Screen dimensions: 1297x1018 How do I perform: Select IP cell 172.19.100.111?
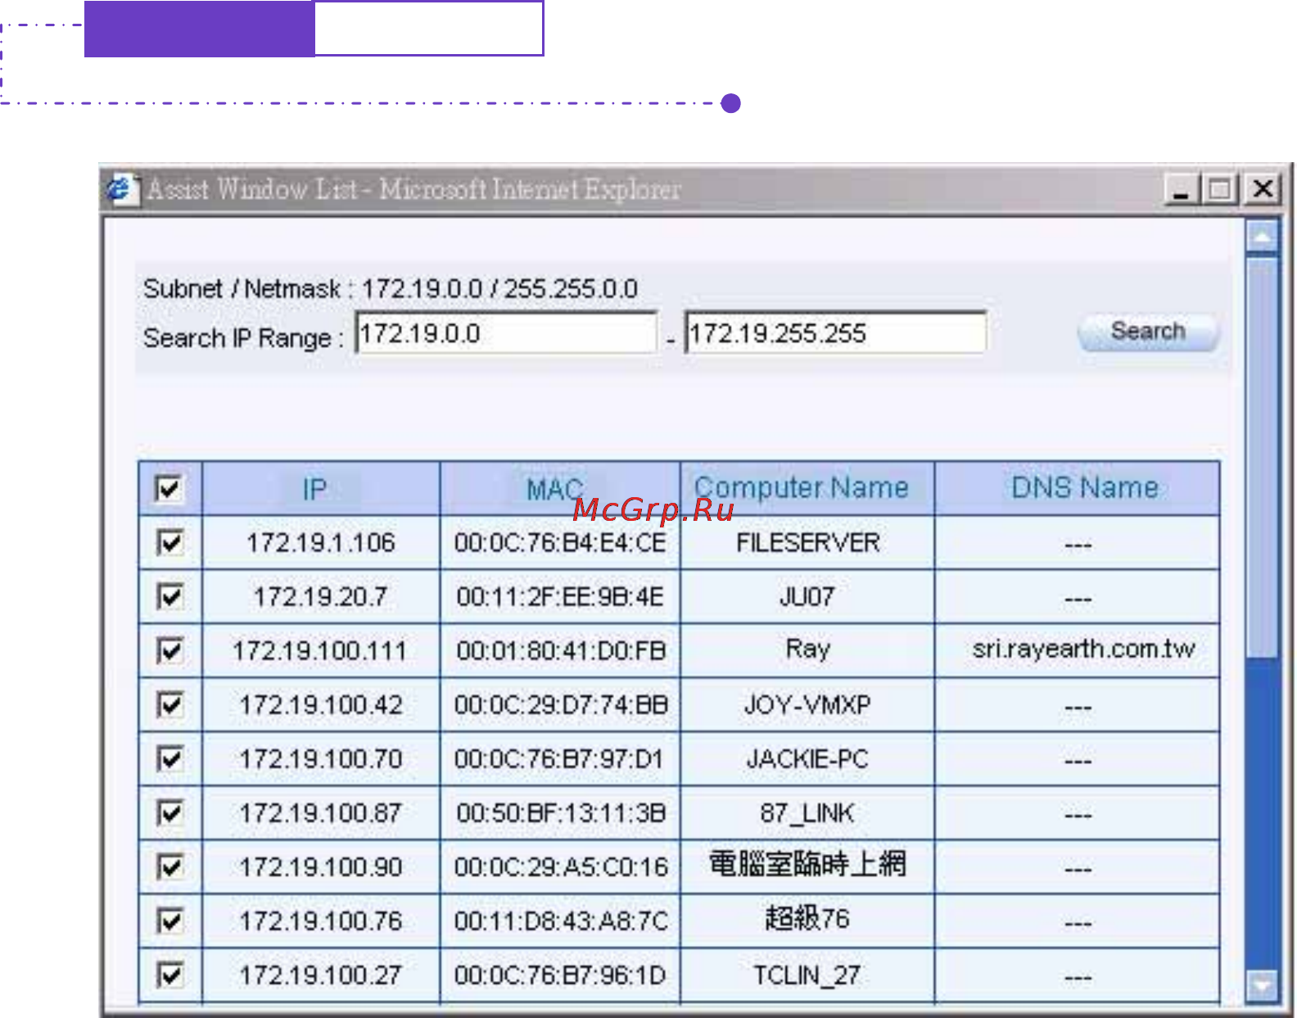319,651
